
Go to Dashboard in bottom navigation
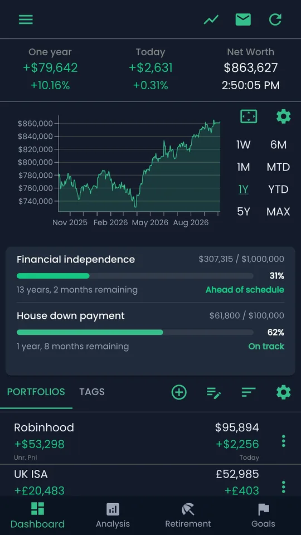[37, 515]
